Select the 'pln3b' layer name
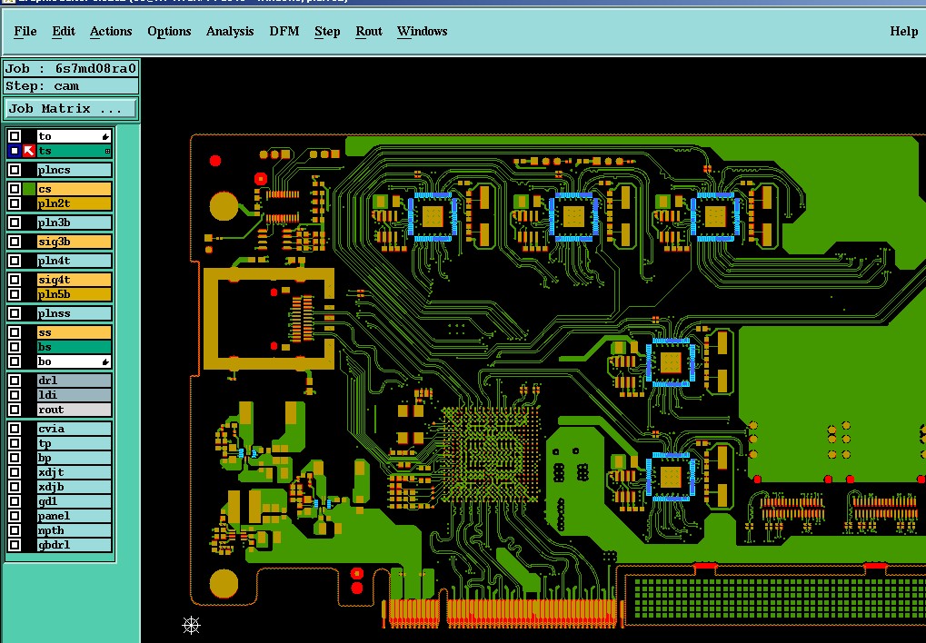Image resolution: width=926 pixels, height=643 pixels. coord(74,223)
